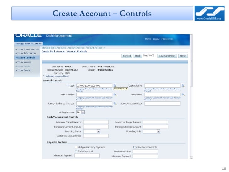Click the 'Step 3 of 5' text
The image size is (229, 172).
click(149, 55)
